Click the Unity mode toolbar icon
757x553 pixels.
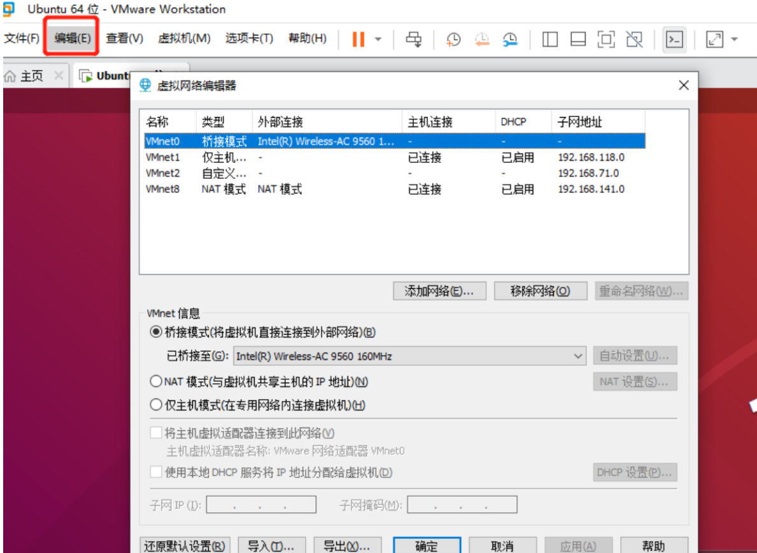point(634,39)
